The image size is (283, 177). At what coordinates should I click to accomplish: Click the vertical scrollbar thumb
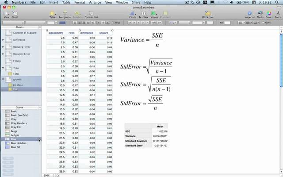281,60
